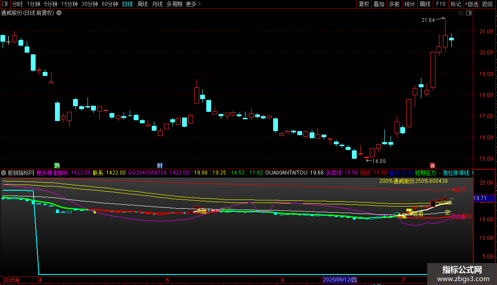
Task: Select the 15分钟 timeframe
Action: (69, 4)
